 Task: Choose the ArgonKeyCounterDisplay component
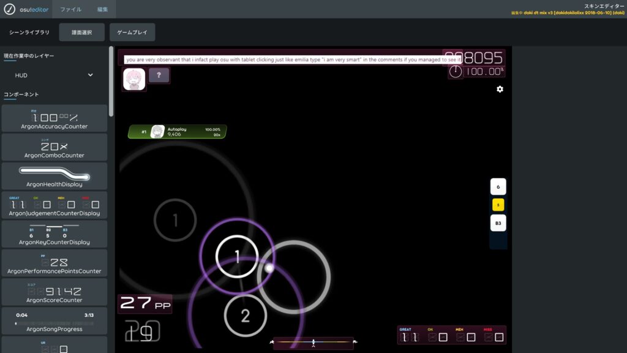54,234
